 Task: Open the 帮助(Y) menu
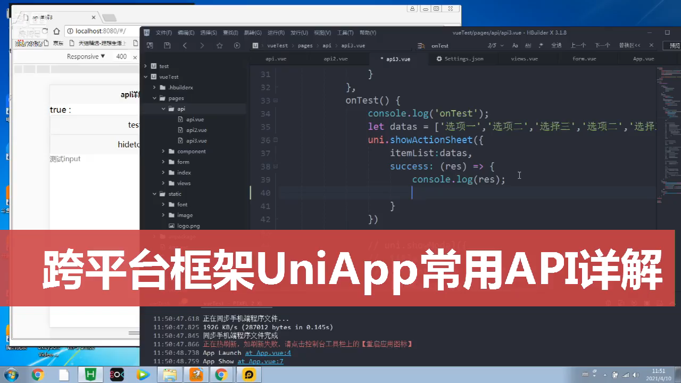368,32
